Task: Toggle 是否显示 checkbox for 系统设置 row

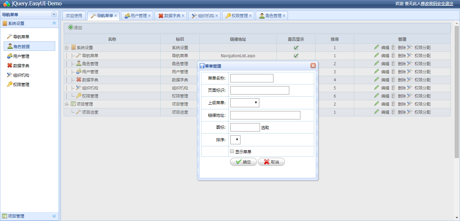Action: (x=296, y=48)
